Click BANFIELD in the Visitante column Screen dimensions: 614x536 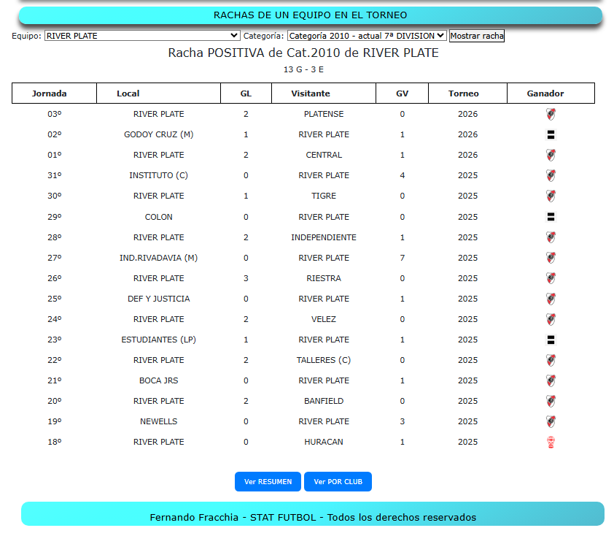click(x=324, y=401)
